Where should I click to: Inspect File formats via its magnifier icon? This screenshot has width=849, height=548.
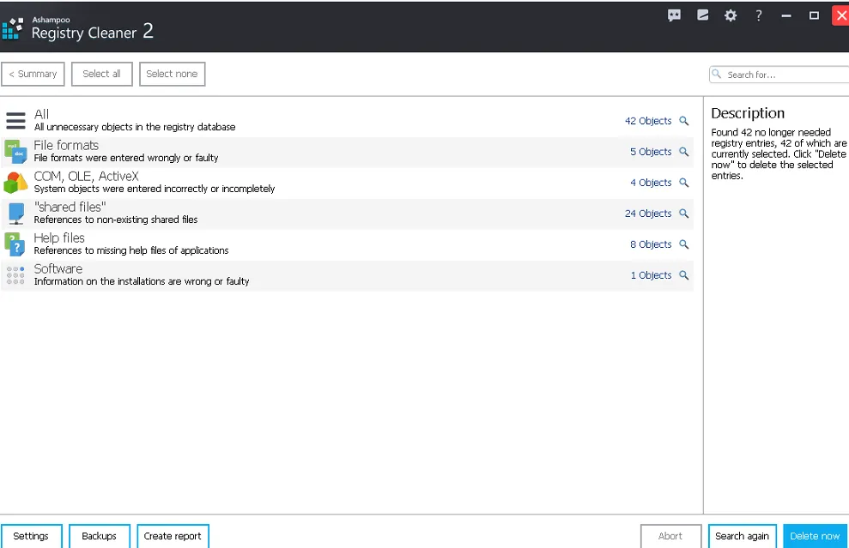(683, 152)
